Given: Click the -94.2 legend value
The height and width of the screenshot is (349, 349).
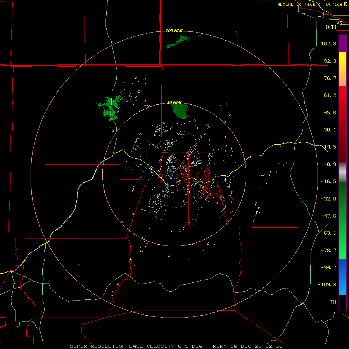Looking at the screenshot, I should click(328, 268).
